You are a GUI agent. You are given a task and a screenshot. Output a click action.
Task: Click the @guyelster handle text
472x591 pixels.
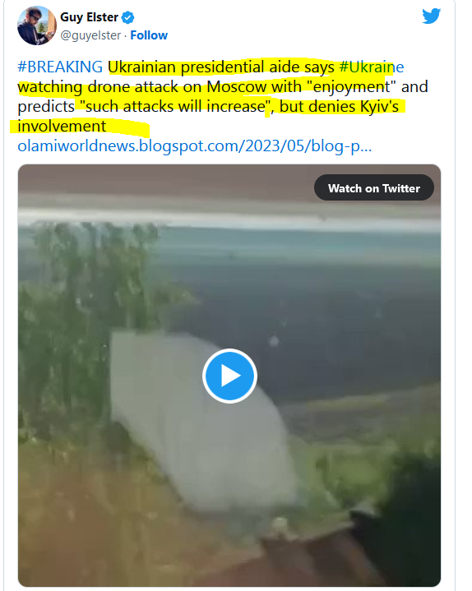[x=90, y=35]
